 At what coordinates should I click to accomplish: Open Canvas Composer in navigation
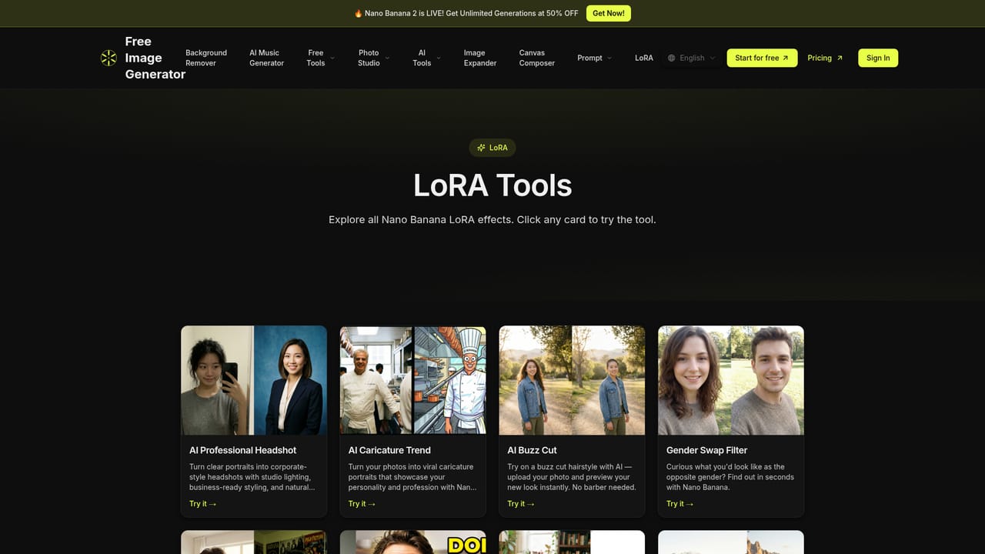coord(537,58)
